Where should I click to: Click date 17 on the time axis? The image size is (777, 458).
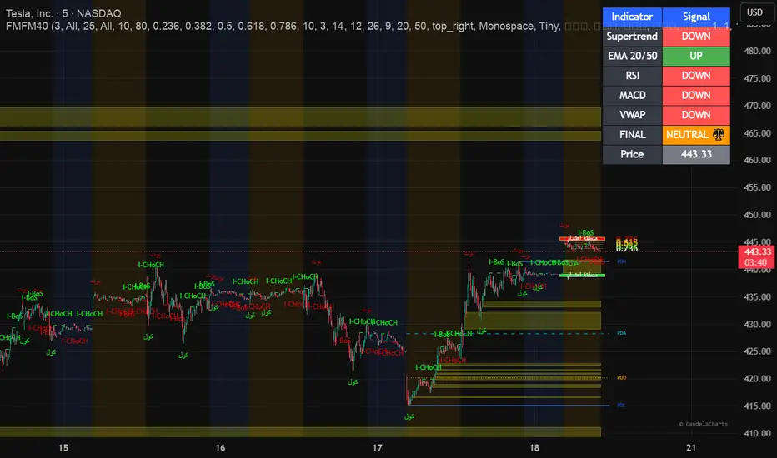tap(377, 448)
